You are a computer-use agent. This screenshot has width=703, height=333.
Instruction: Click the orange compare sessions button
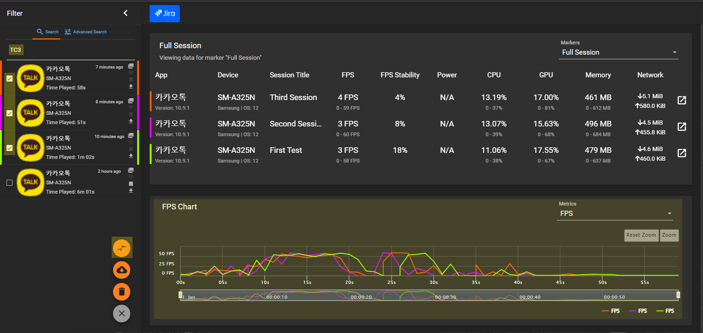(x=122, y=248)
